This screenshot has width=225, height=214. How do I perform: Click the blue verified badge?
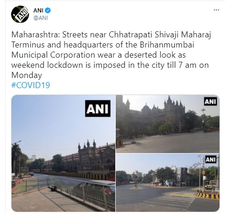click(x=48, y=11)
